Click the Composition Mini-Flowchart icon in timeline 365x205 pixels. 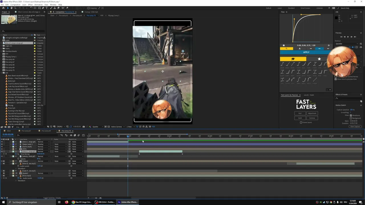[x=61, y=135]
